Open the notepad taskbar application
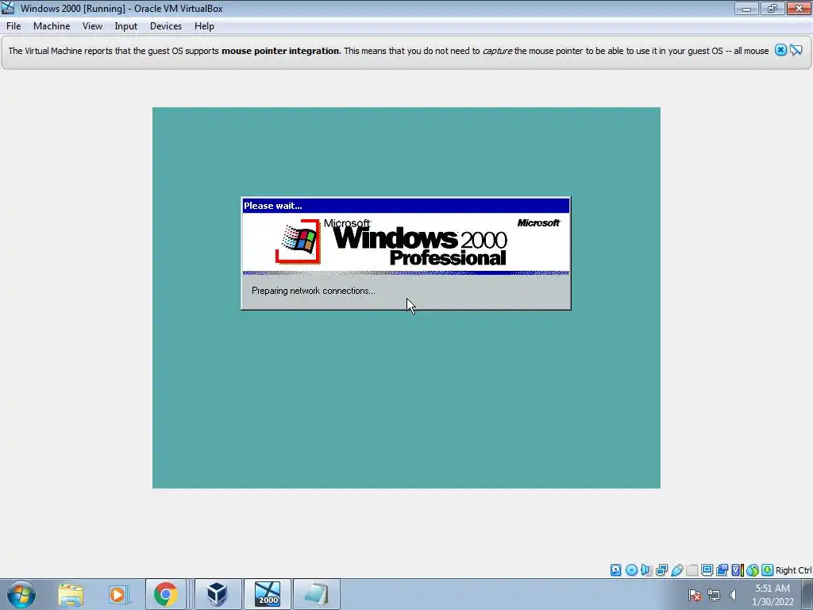Screen dimensions: 813x610 tap(317, 594)
